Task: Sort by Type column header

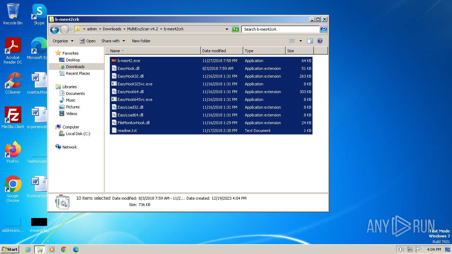Action: [x=264, y=51]
